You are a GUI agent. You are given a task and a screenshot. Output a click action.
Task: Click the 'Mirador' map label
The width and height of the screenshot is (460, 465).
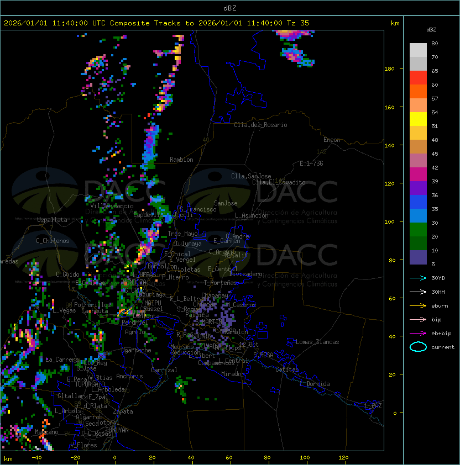tap(233, 374)
